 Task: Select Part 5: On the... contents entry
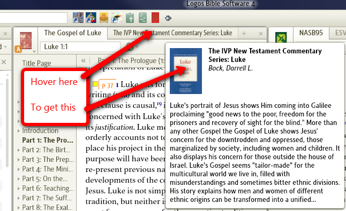pyautogui.click(x=45, y=179)
